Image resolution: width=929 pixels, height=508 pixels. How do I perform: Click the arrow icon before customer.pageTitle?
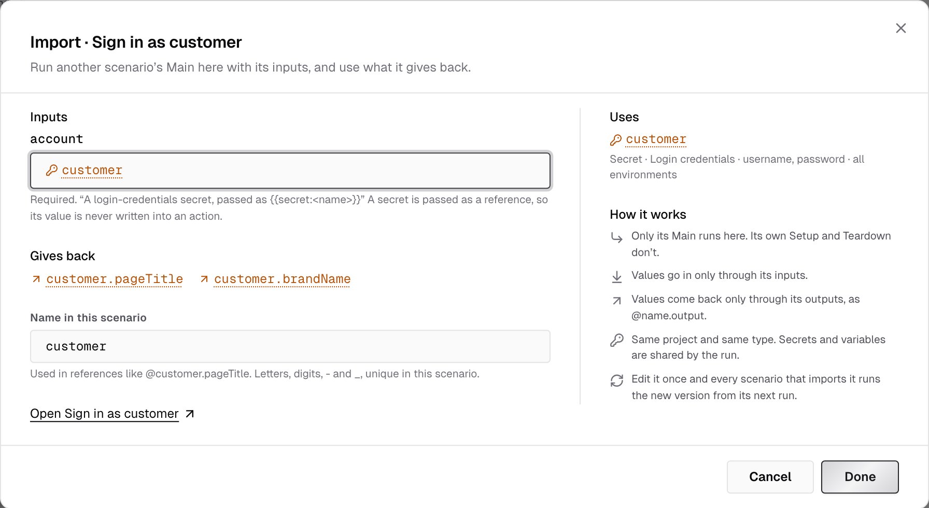click(x=36, y=279)
